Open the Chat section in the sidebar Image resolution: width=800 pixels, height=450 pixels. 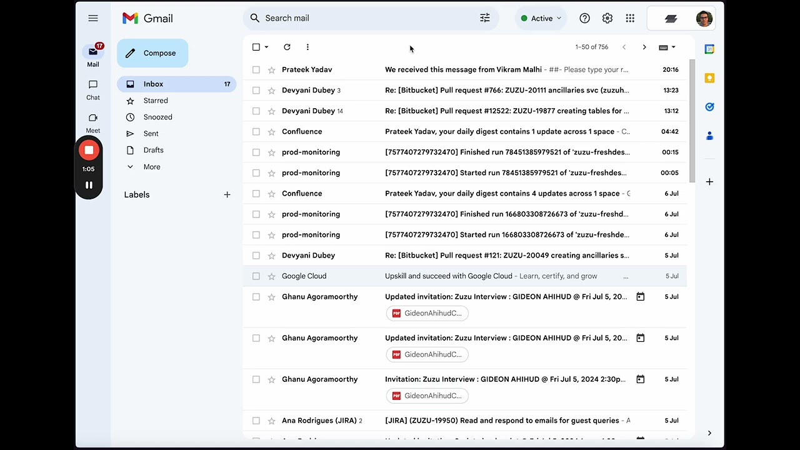coord(93,89)
